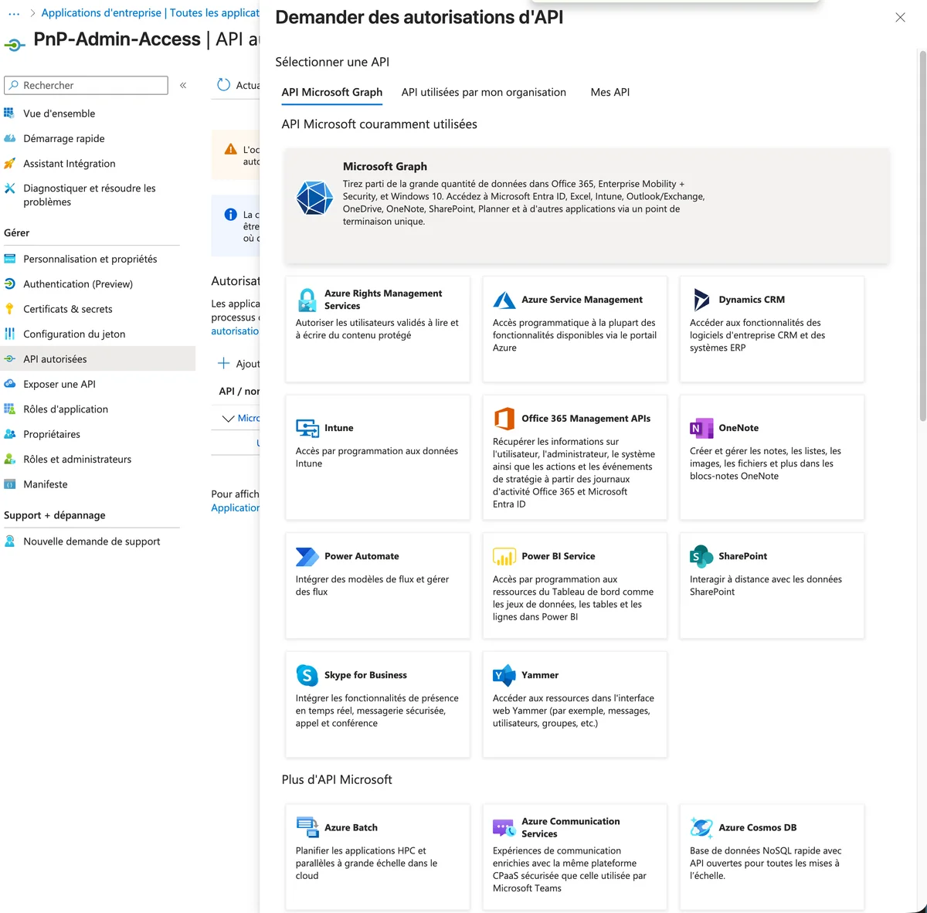The width and height of the screenshot is (927, 913).
Task: Click the Démarrage rapide cloud icon
Action: (x=9, y=138)
